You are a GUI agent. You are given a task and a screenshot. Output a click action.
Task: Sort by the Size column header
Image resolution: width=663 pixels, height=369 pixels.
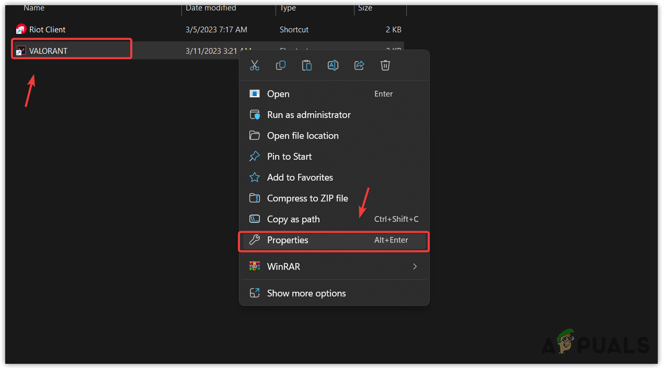click(x=365, y=8)
